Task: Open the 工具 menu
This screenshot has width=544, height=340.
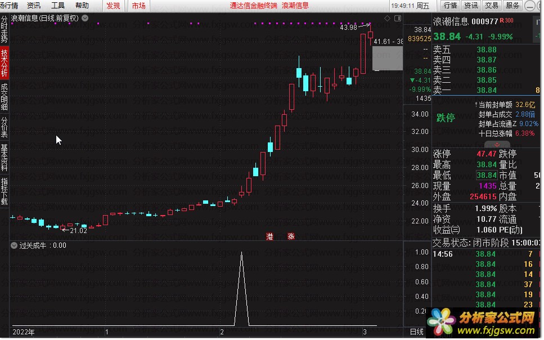Action: pyautogui.click(x=58, y=6)
